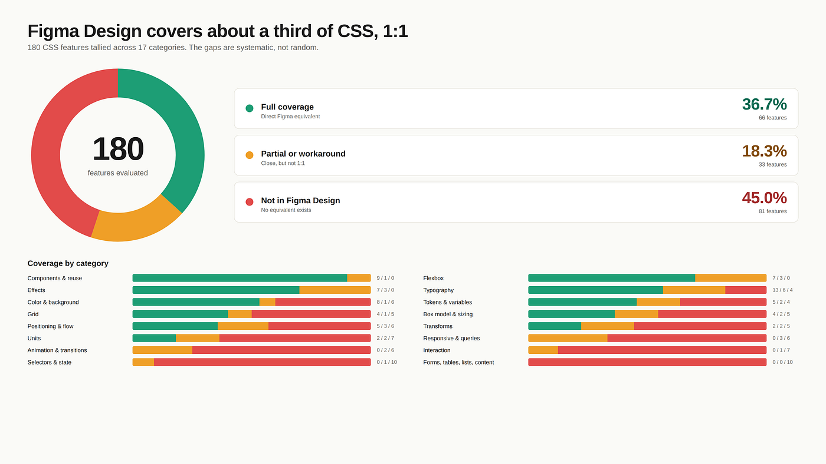
Task: Click the '0 / 1 / 7' count
Action: (x=781, y=350)
